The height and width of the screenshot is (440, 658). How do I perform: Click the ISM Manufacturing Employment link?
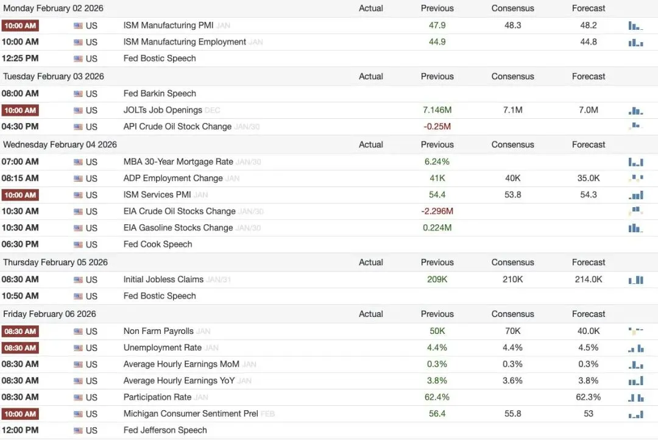pyautogui.click(x=185, y=42)
